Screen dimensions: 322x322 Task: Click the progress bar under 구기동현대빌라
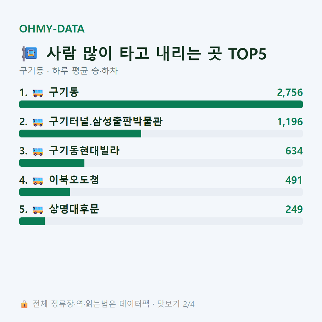[x=161, y=163]
